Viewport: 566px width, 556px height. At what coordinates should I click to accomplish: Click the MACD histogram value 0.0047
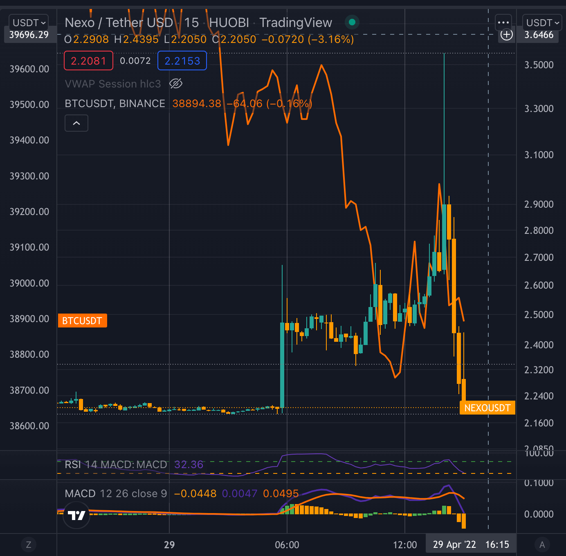240,493
